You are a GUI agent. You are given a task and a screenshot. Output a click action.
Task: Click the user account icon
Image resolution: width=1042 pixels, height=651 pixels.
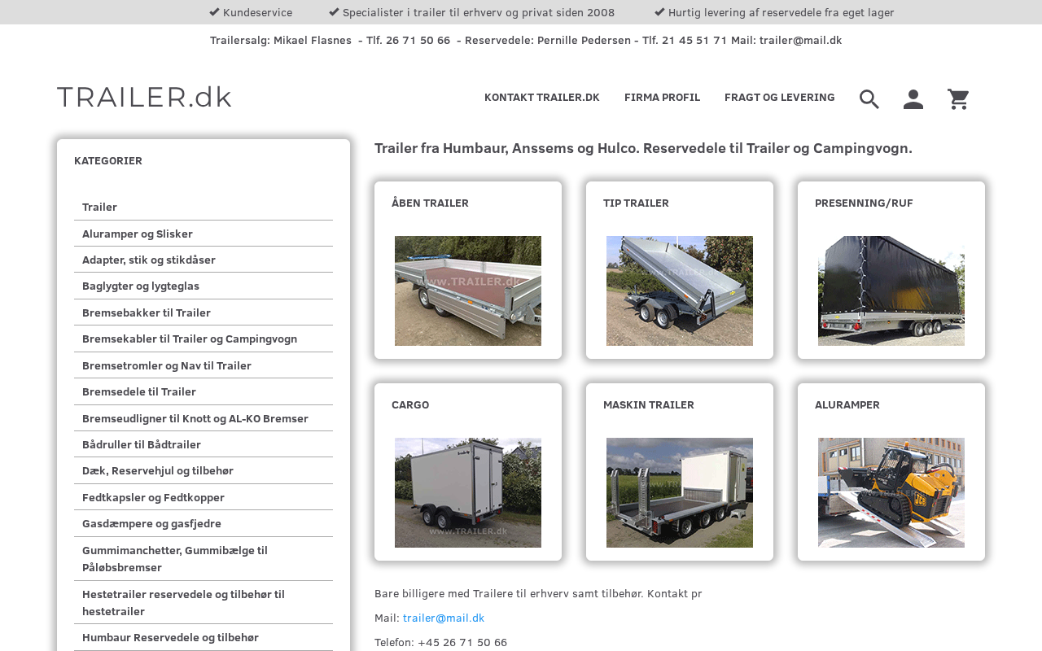(x=913, y=99)
